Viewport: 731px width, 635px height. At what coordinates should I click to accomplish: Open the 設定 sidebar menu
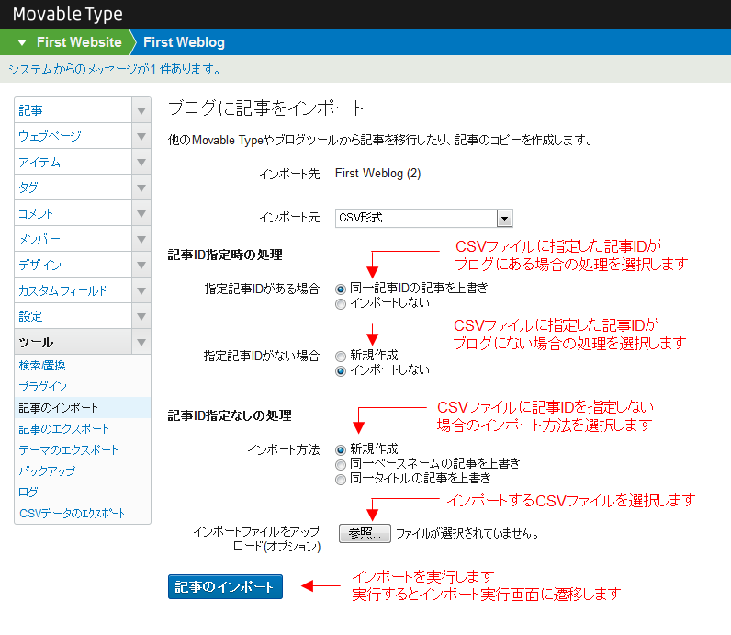73,316
